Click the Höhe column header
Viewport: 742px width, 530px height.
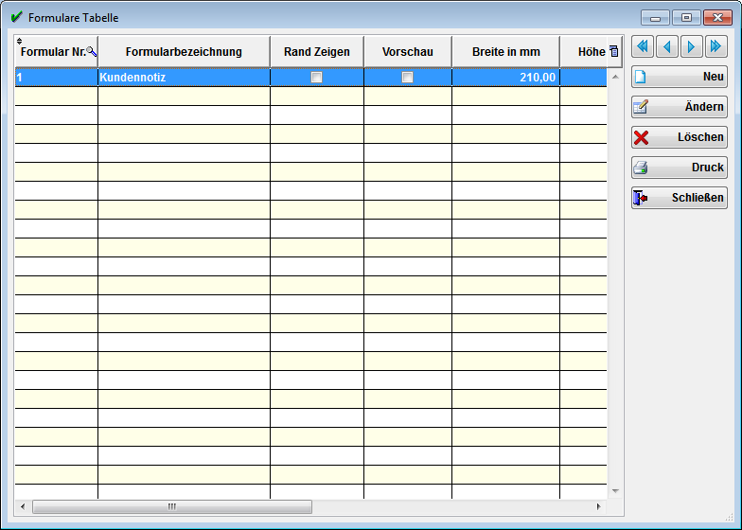tap(583, 51)
